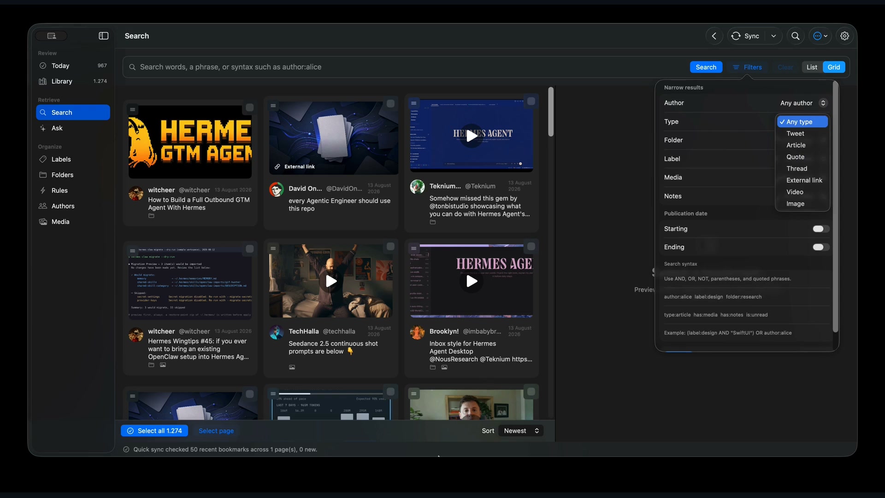This screenshot has width=885, height=498.
Task: Check the select box on Brooklyn! card
Action: 531,247
